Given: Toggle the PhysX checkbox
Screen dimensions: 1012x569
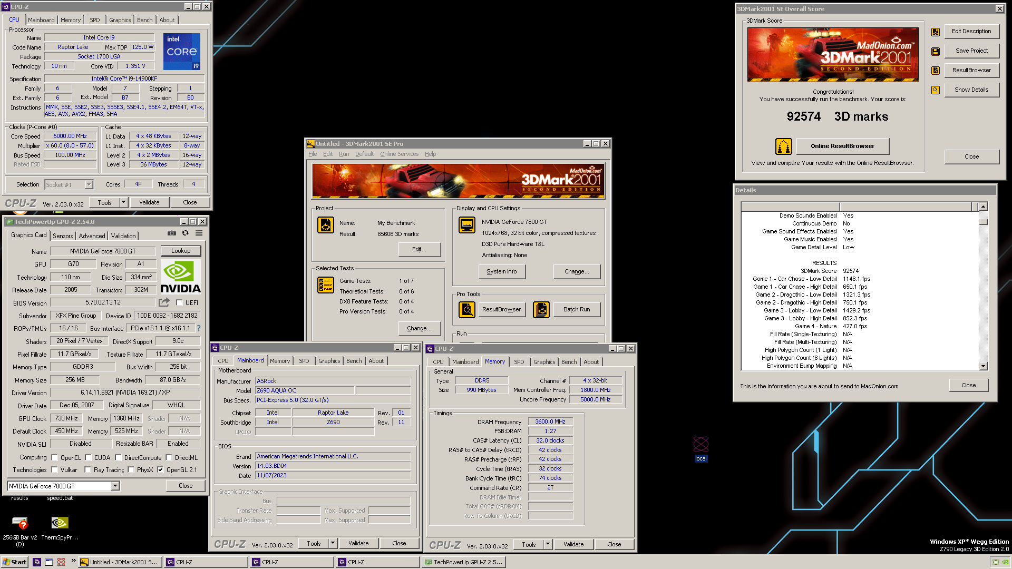Looking at the screenshot, I should pos(131,470).
